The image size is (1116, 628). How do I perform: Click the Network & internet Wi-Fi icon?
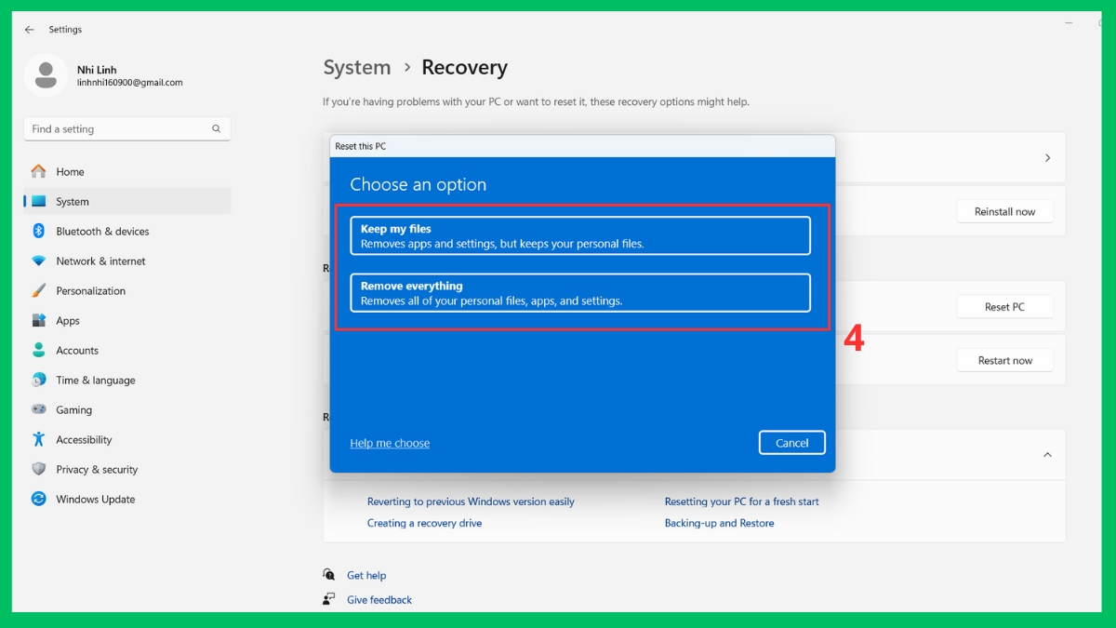point(37,261)
